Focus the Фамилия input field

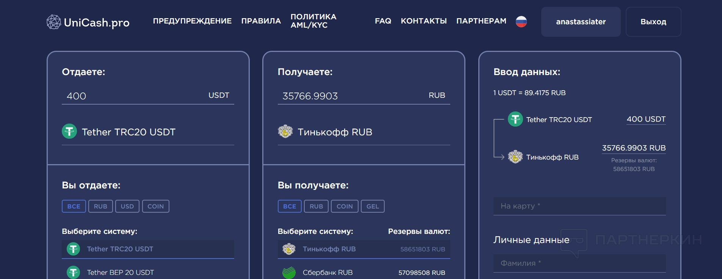pyautogui.click(x=579, y=263)
